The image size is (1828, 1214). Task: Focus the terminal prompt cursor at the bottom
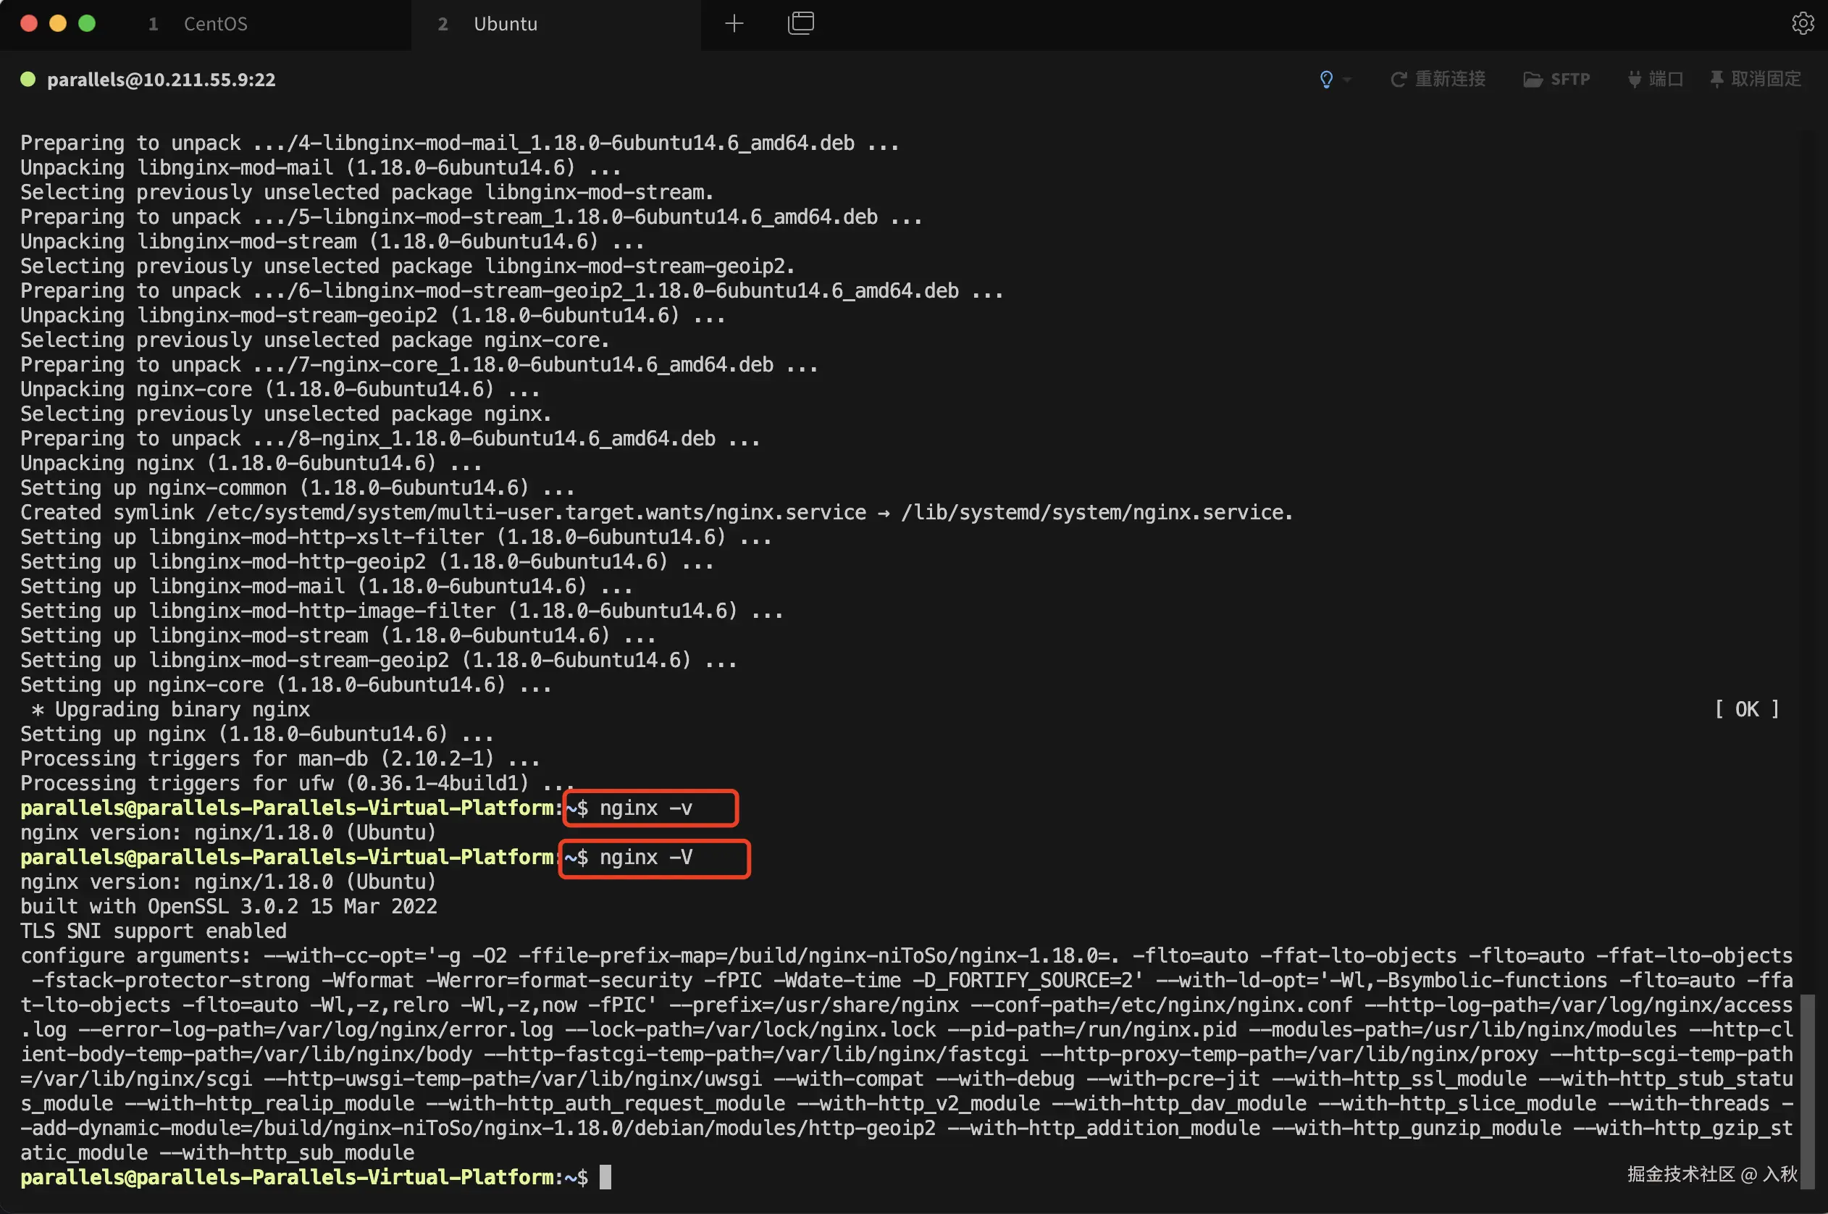[605, 1177]
